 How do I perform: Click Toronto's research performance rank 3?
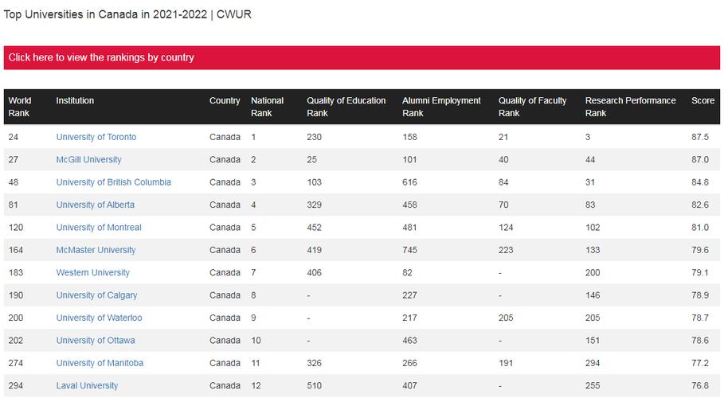coord(587,137)
